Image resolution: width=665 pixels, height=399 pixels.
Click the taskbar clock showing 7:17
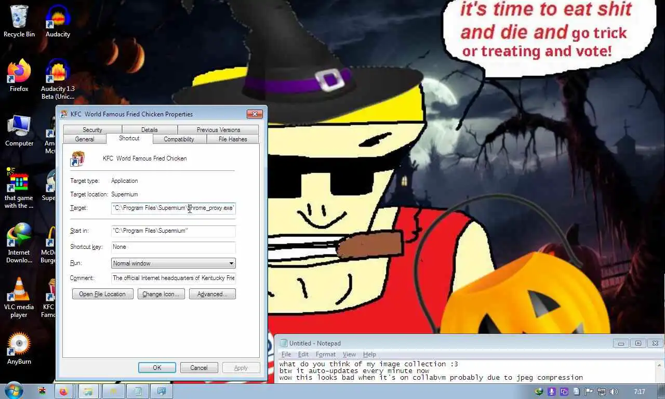click(x=640, y=392)
